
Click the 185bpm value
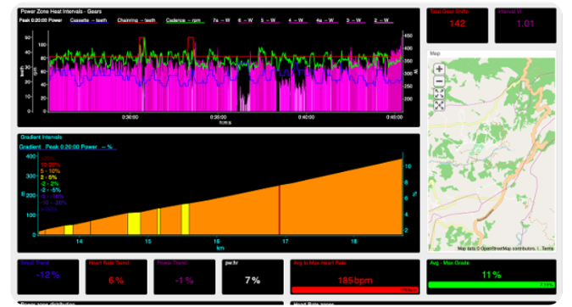click(355, 281)
